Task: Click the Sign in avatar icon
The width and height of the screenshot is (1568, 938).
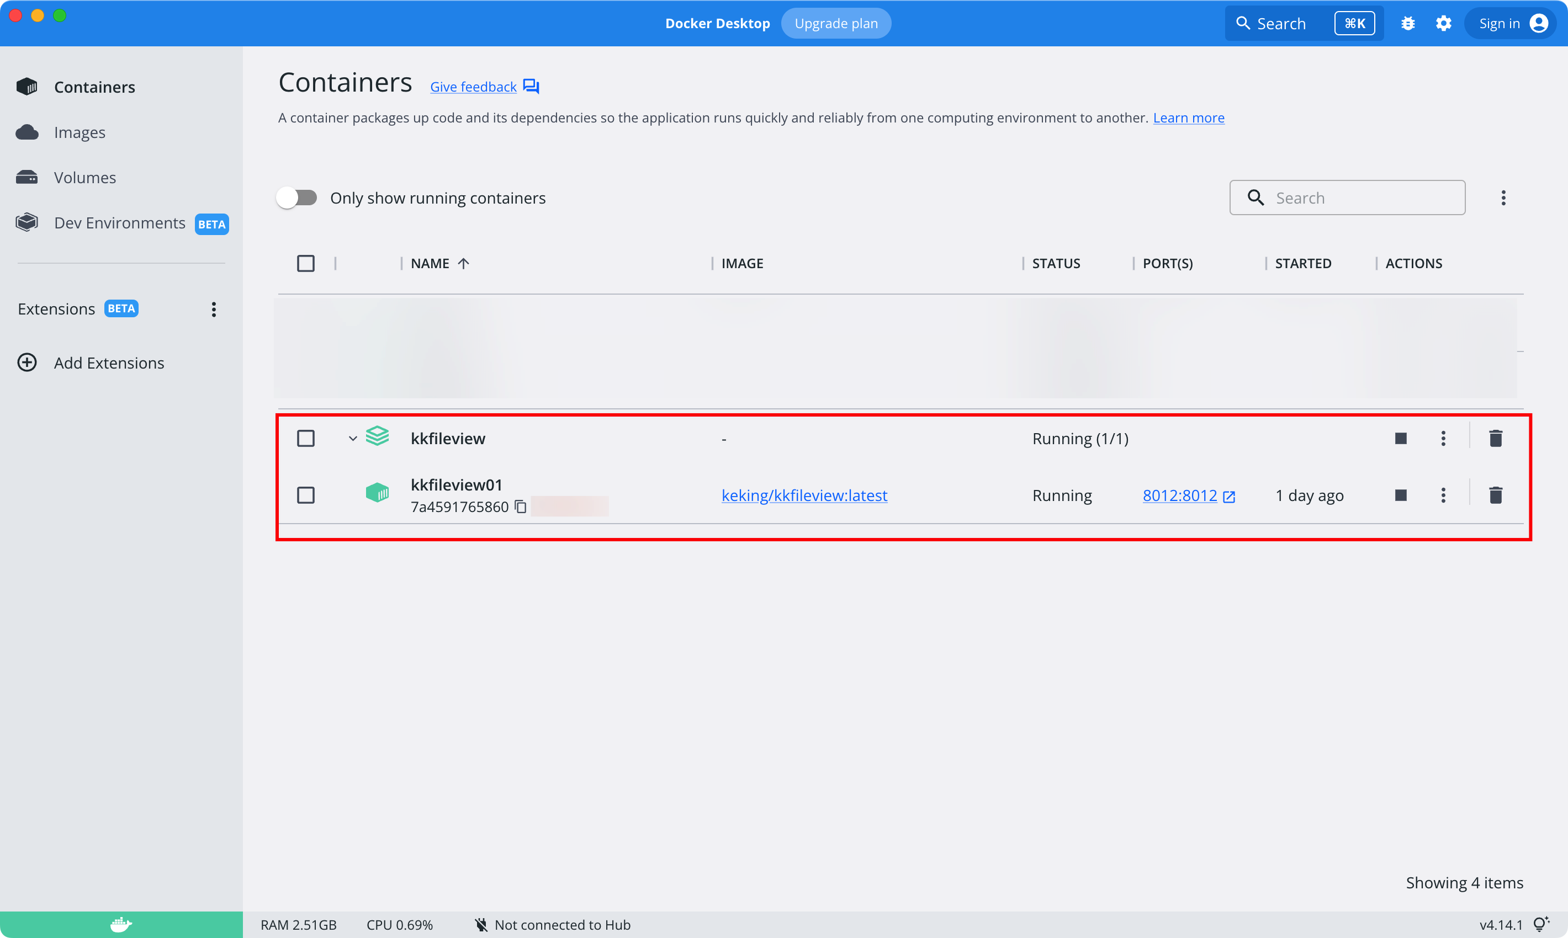Action: coord(1539,23)
